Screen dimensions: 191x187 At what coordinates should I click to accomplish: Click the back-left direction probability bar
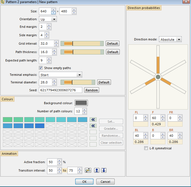(143, 86)
